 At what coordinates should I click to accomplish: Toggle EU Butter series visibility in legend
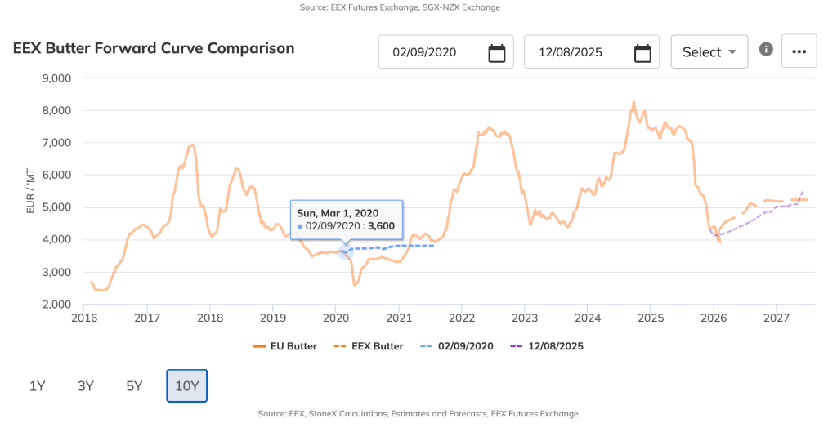[293, 346]
